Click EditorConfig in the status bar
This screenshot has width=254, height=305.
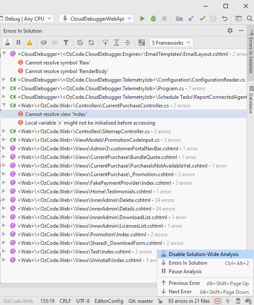109,301
